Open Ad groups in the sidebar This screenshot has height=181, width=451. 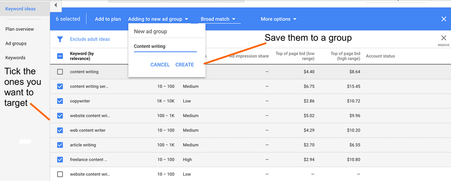tap(16, 44)
